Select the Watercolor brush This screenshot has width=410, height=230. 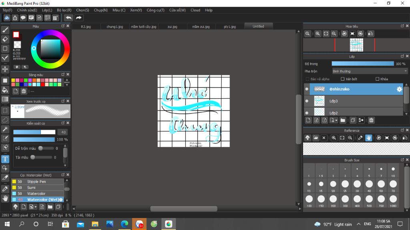(x=37, y=194)
